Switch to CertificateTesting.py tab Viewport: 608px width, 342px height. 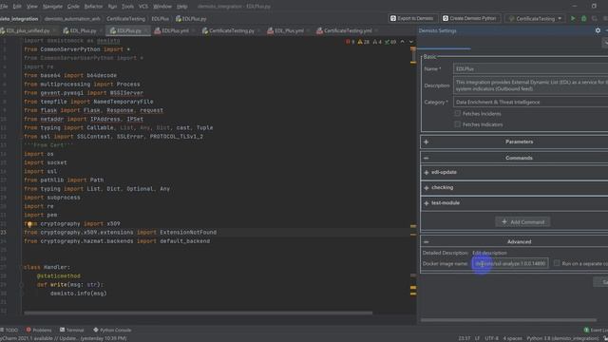(x=231, y=30)
